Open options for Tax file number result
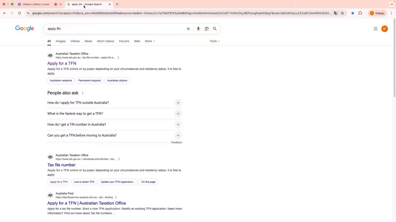The width and height of the screenshot is (396, 222). (x=119, y=159)
